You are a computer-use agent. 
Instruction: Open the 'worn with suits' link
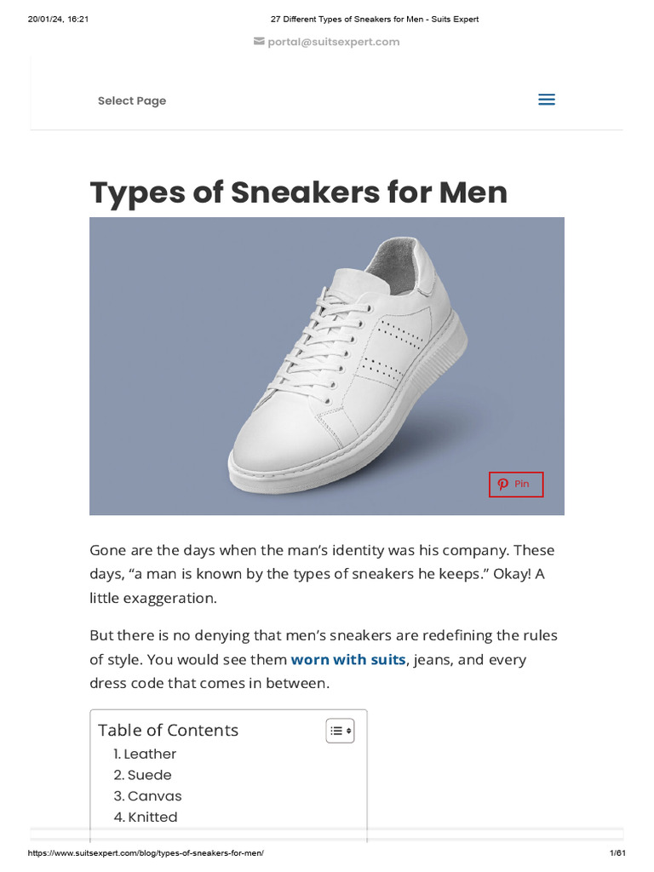pos(348,659)
